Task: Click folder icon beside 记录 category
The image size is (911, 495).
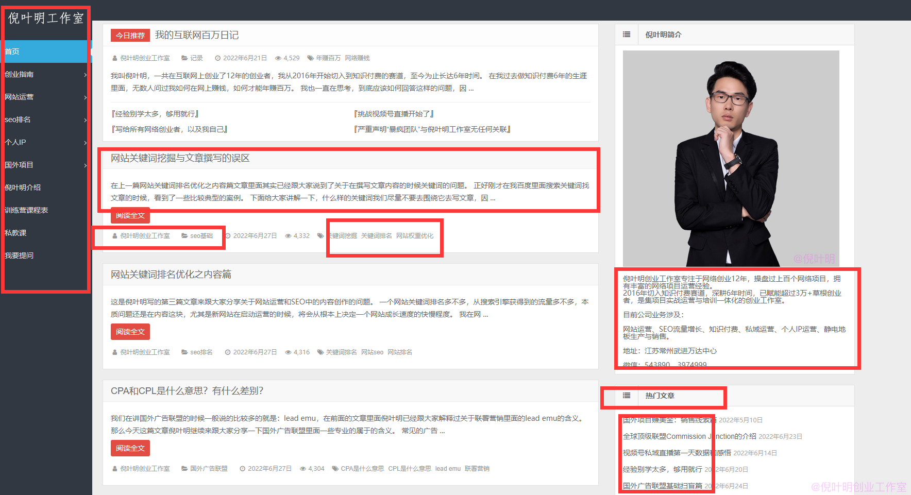Action: pos(184,58)
